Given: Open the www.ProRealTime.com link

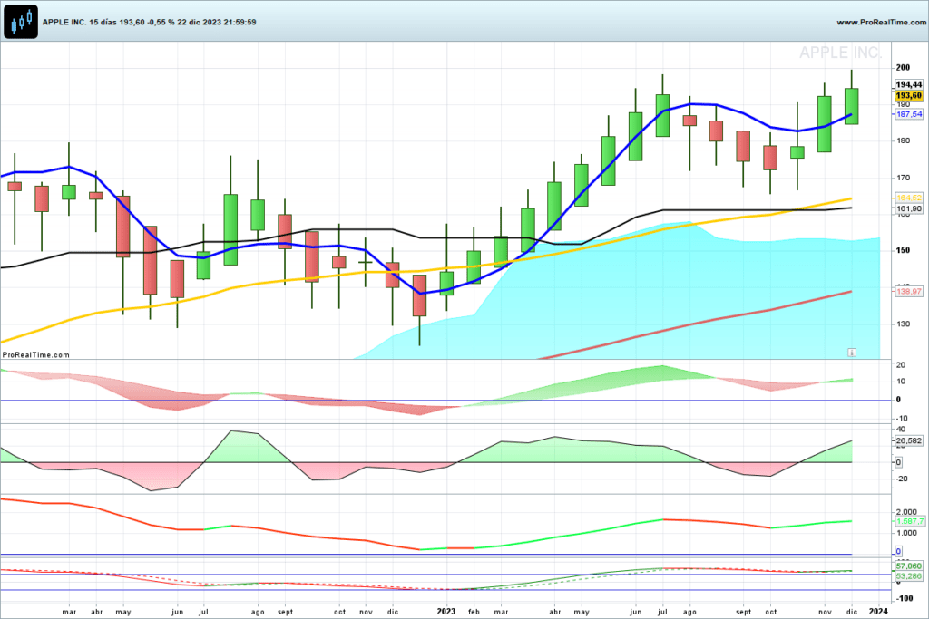Looking at the screenshot, I should 881,22.
